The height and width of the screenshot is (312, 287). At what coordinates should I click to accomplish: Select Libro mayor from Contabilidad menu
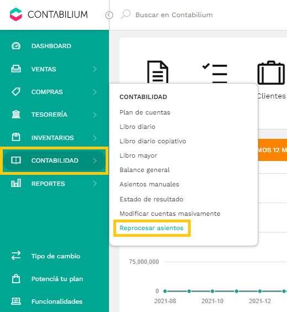point(138,155)
